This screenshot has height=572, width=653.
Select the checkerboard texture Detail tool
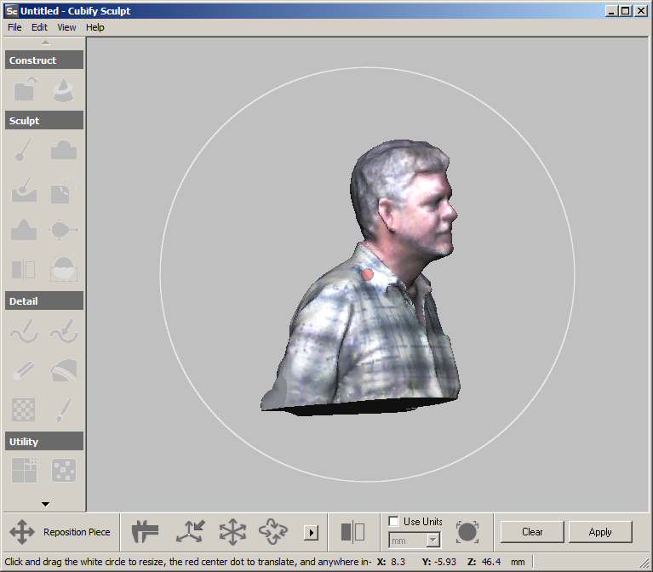(x=24, y=410)
